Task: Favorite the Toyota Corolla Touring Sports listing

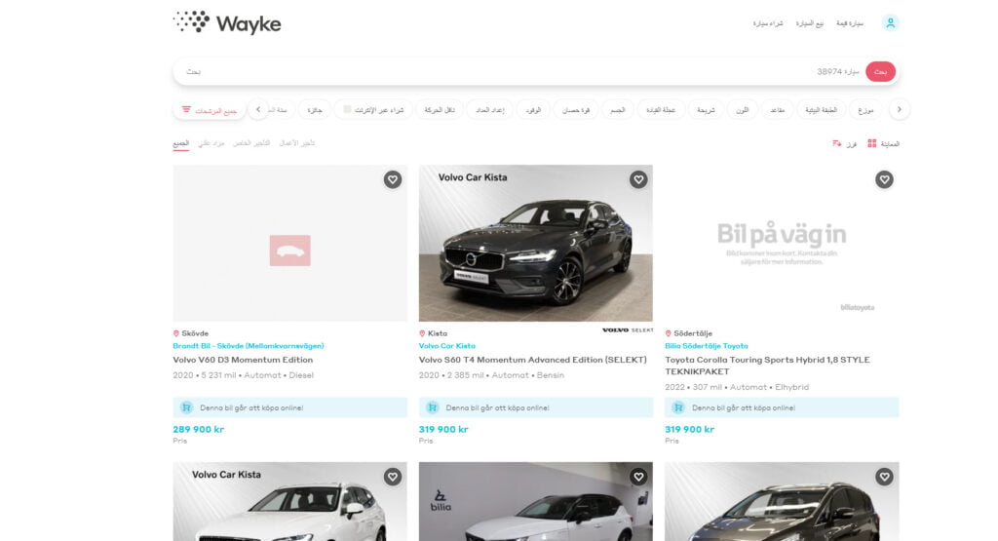Action: tap(884, 179)
